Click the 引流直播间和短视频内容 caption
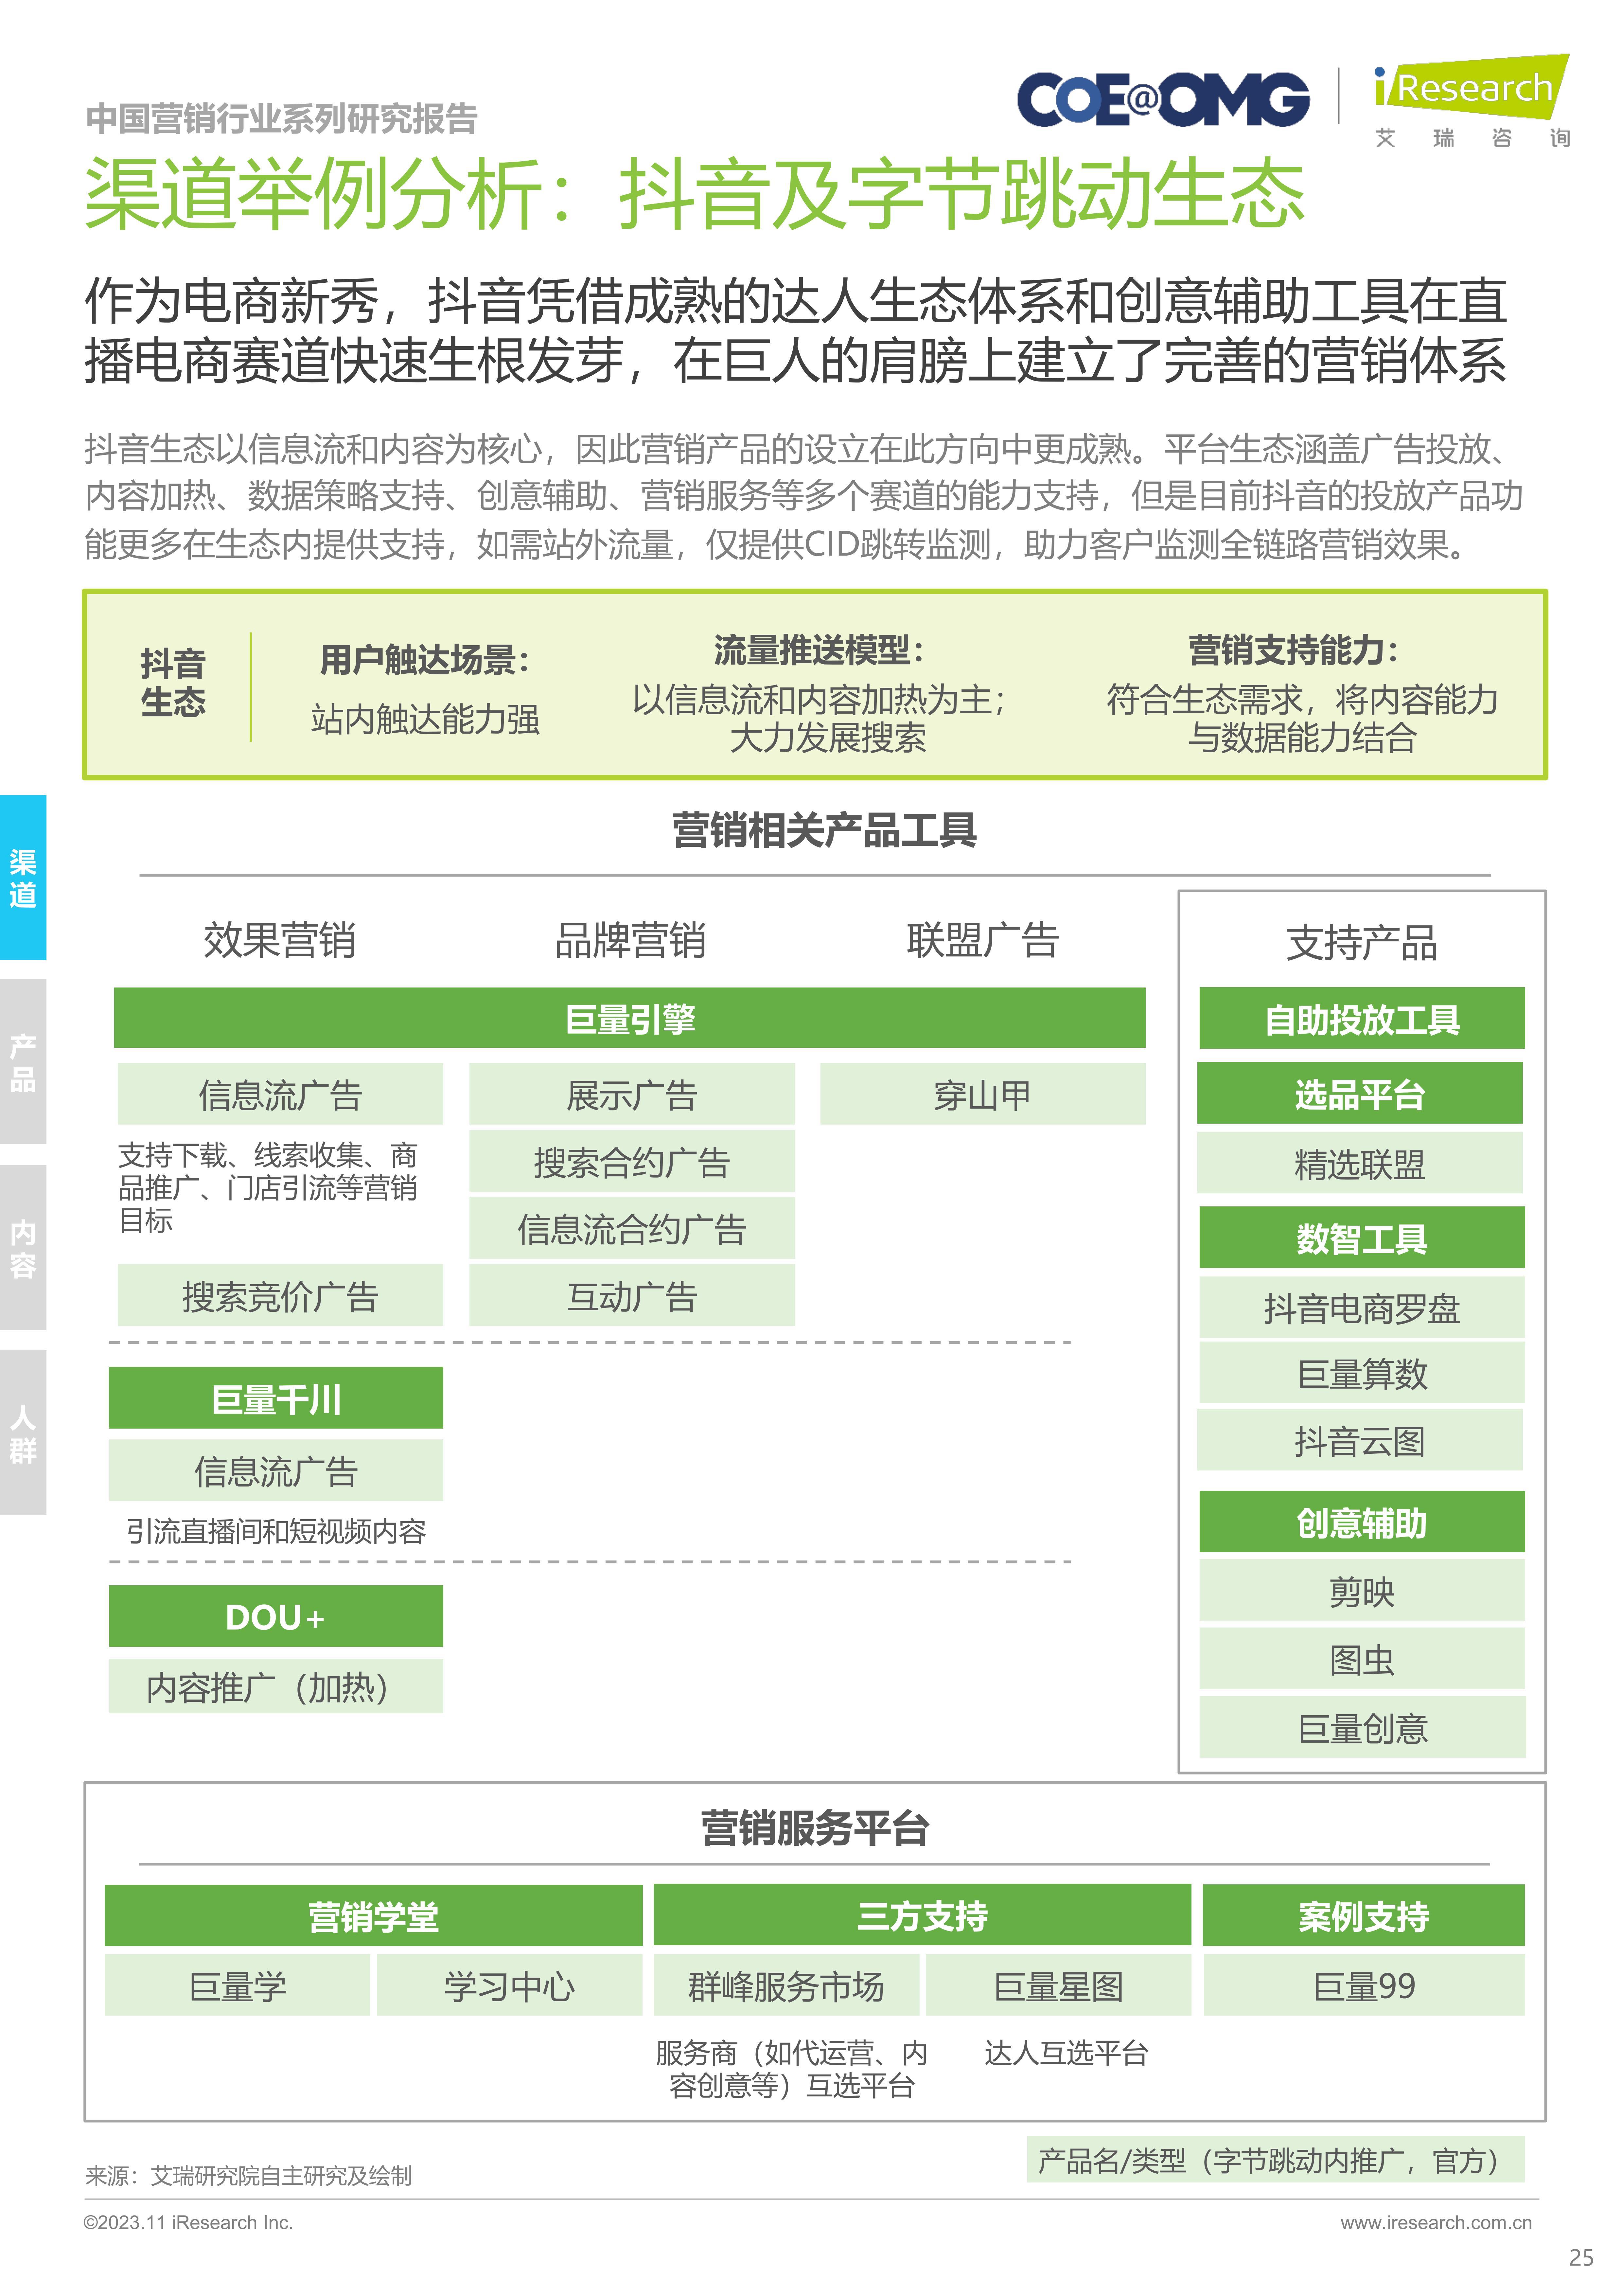This screenshot has width=1622, height=2296. tap(276, 1531)
